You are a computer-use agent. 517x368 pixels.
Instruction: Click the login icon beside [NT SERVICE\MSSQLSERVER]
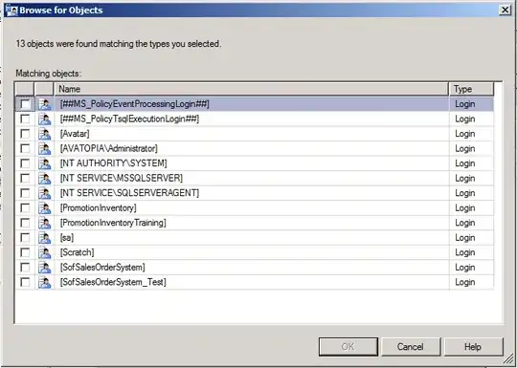(x=44, y=179)
